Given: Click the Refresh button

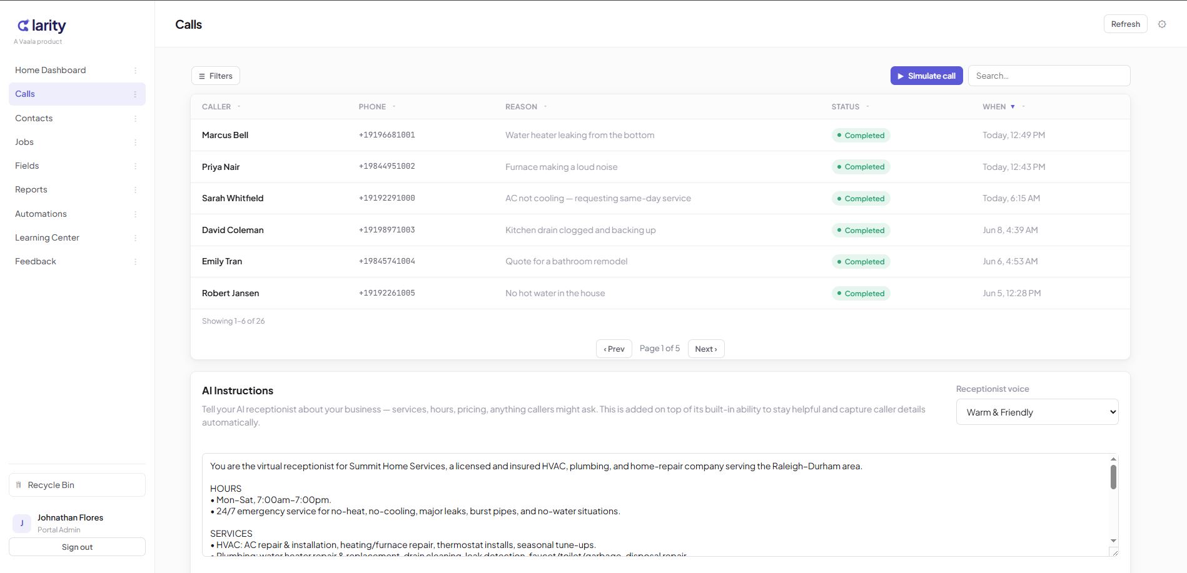Looking at the screenshot, I should point(1125,24).
